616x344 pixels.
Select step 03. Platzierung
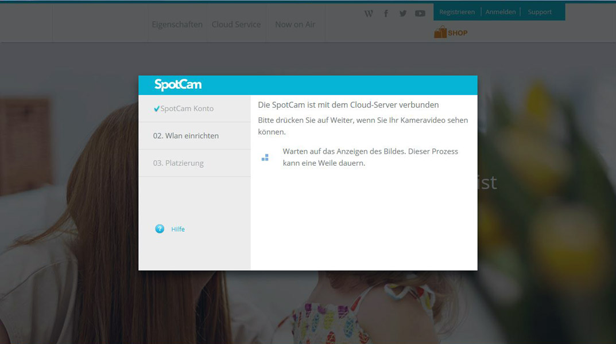coord(195,163)
